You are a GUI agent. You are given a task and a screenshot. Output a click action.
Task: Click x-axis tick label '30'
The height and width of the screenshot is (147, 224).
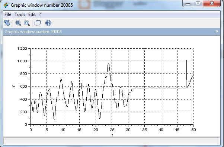coord(128,130)
